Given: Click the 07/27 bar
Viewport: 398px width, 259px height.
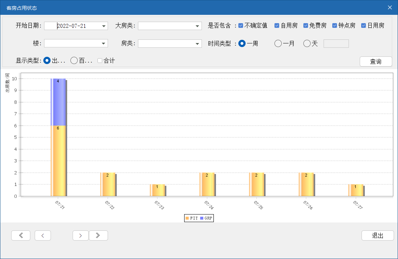Looking at the screenshot, I should 356,190.
